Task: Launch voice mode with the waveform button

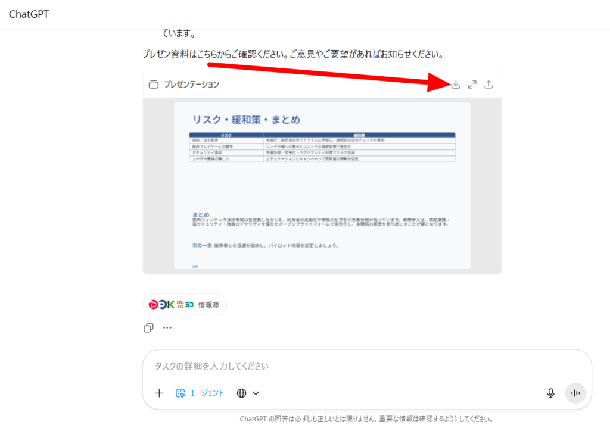Action: pos(575,393)
